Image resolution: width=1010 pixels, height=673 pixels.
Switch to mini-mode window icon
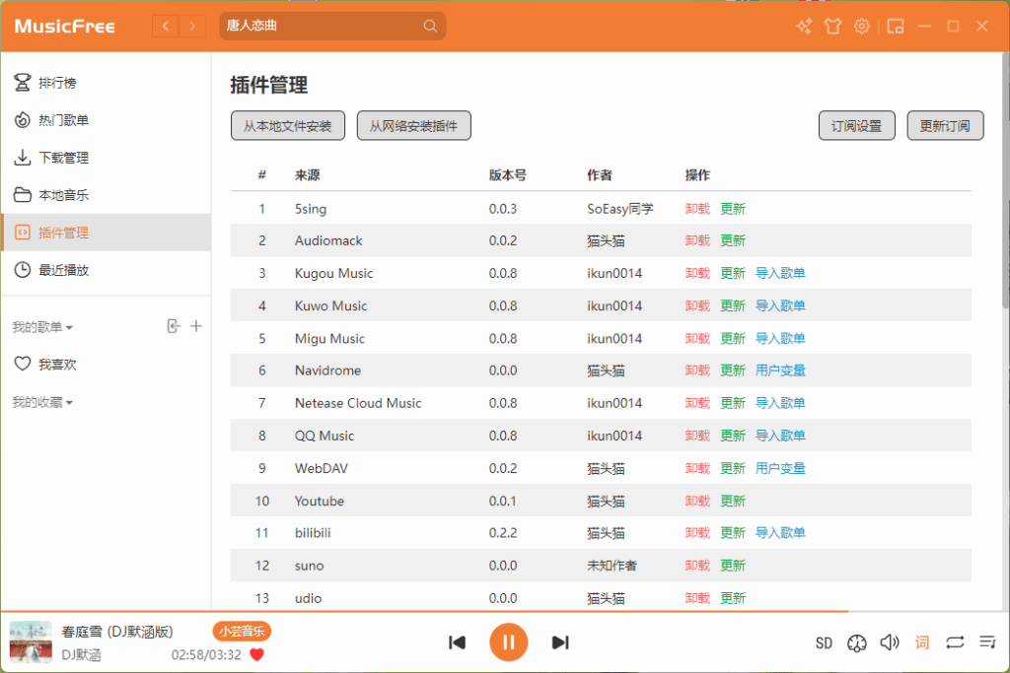tap(896, 26)
